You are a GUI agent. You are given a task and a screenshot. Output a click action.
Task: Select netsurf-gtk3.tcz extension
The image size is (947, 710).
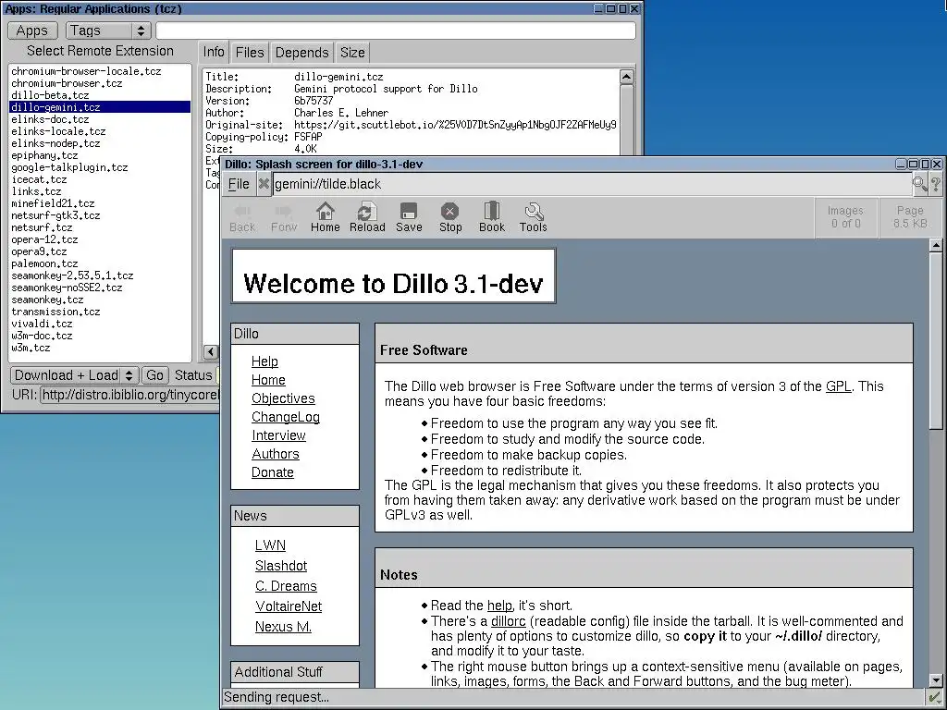click(100, 215)
